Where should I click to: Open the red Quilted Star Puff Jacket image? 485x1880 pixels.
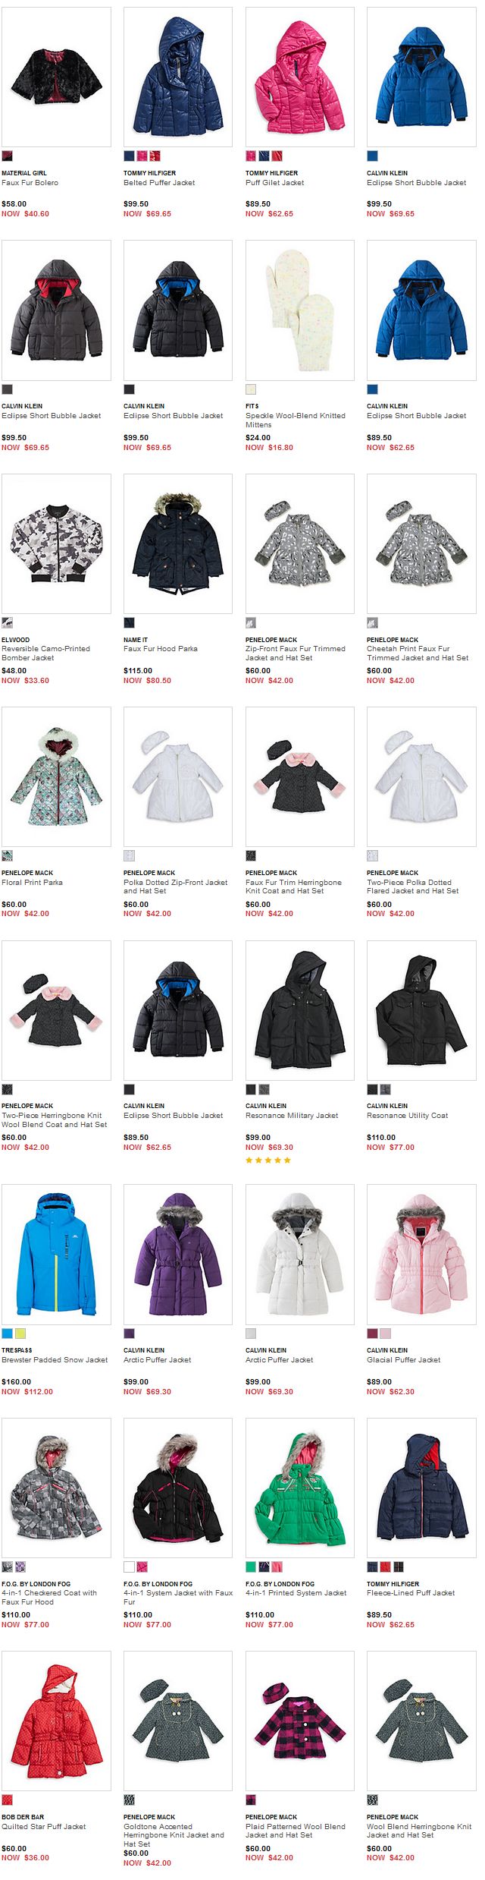click(56, 1720)
